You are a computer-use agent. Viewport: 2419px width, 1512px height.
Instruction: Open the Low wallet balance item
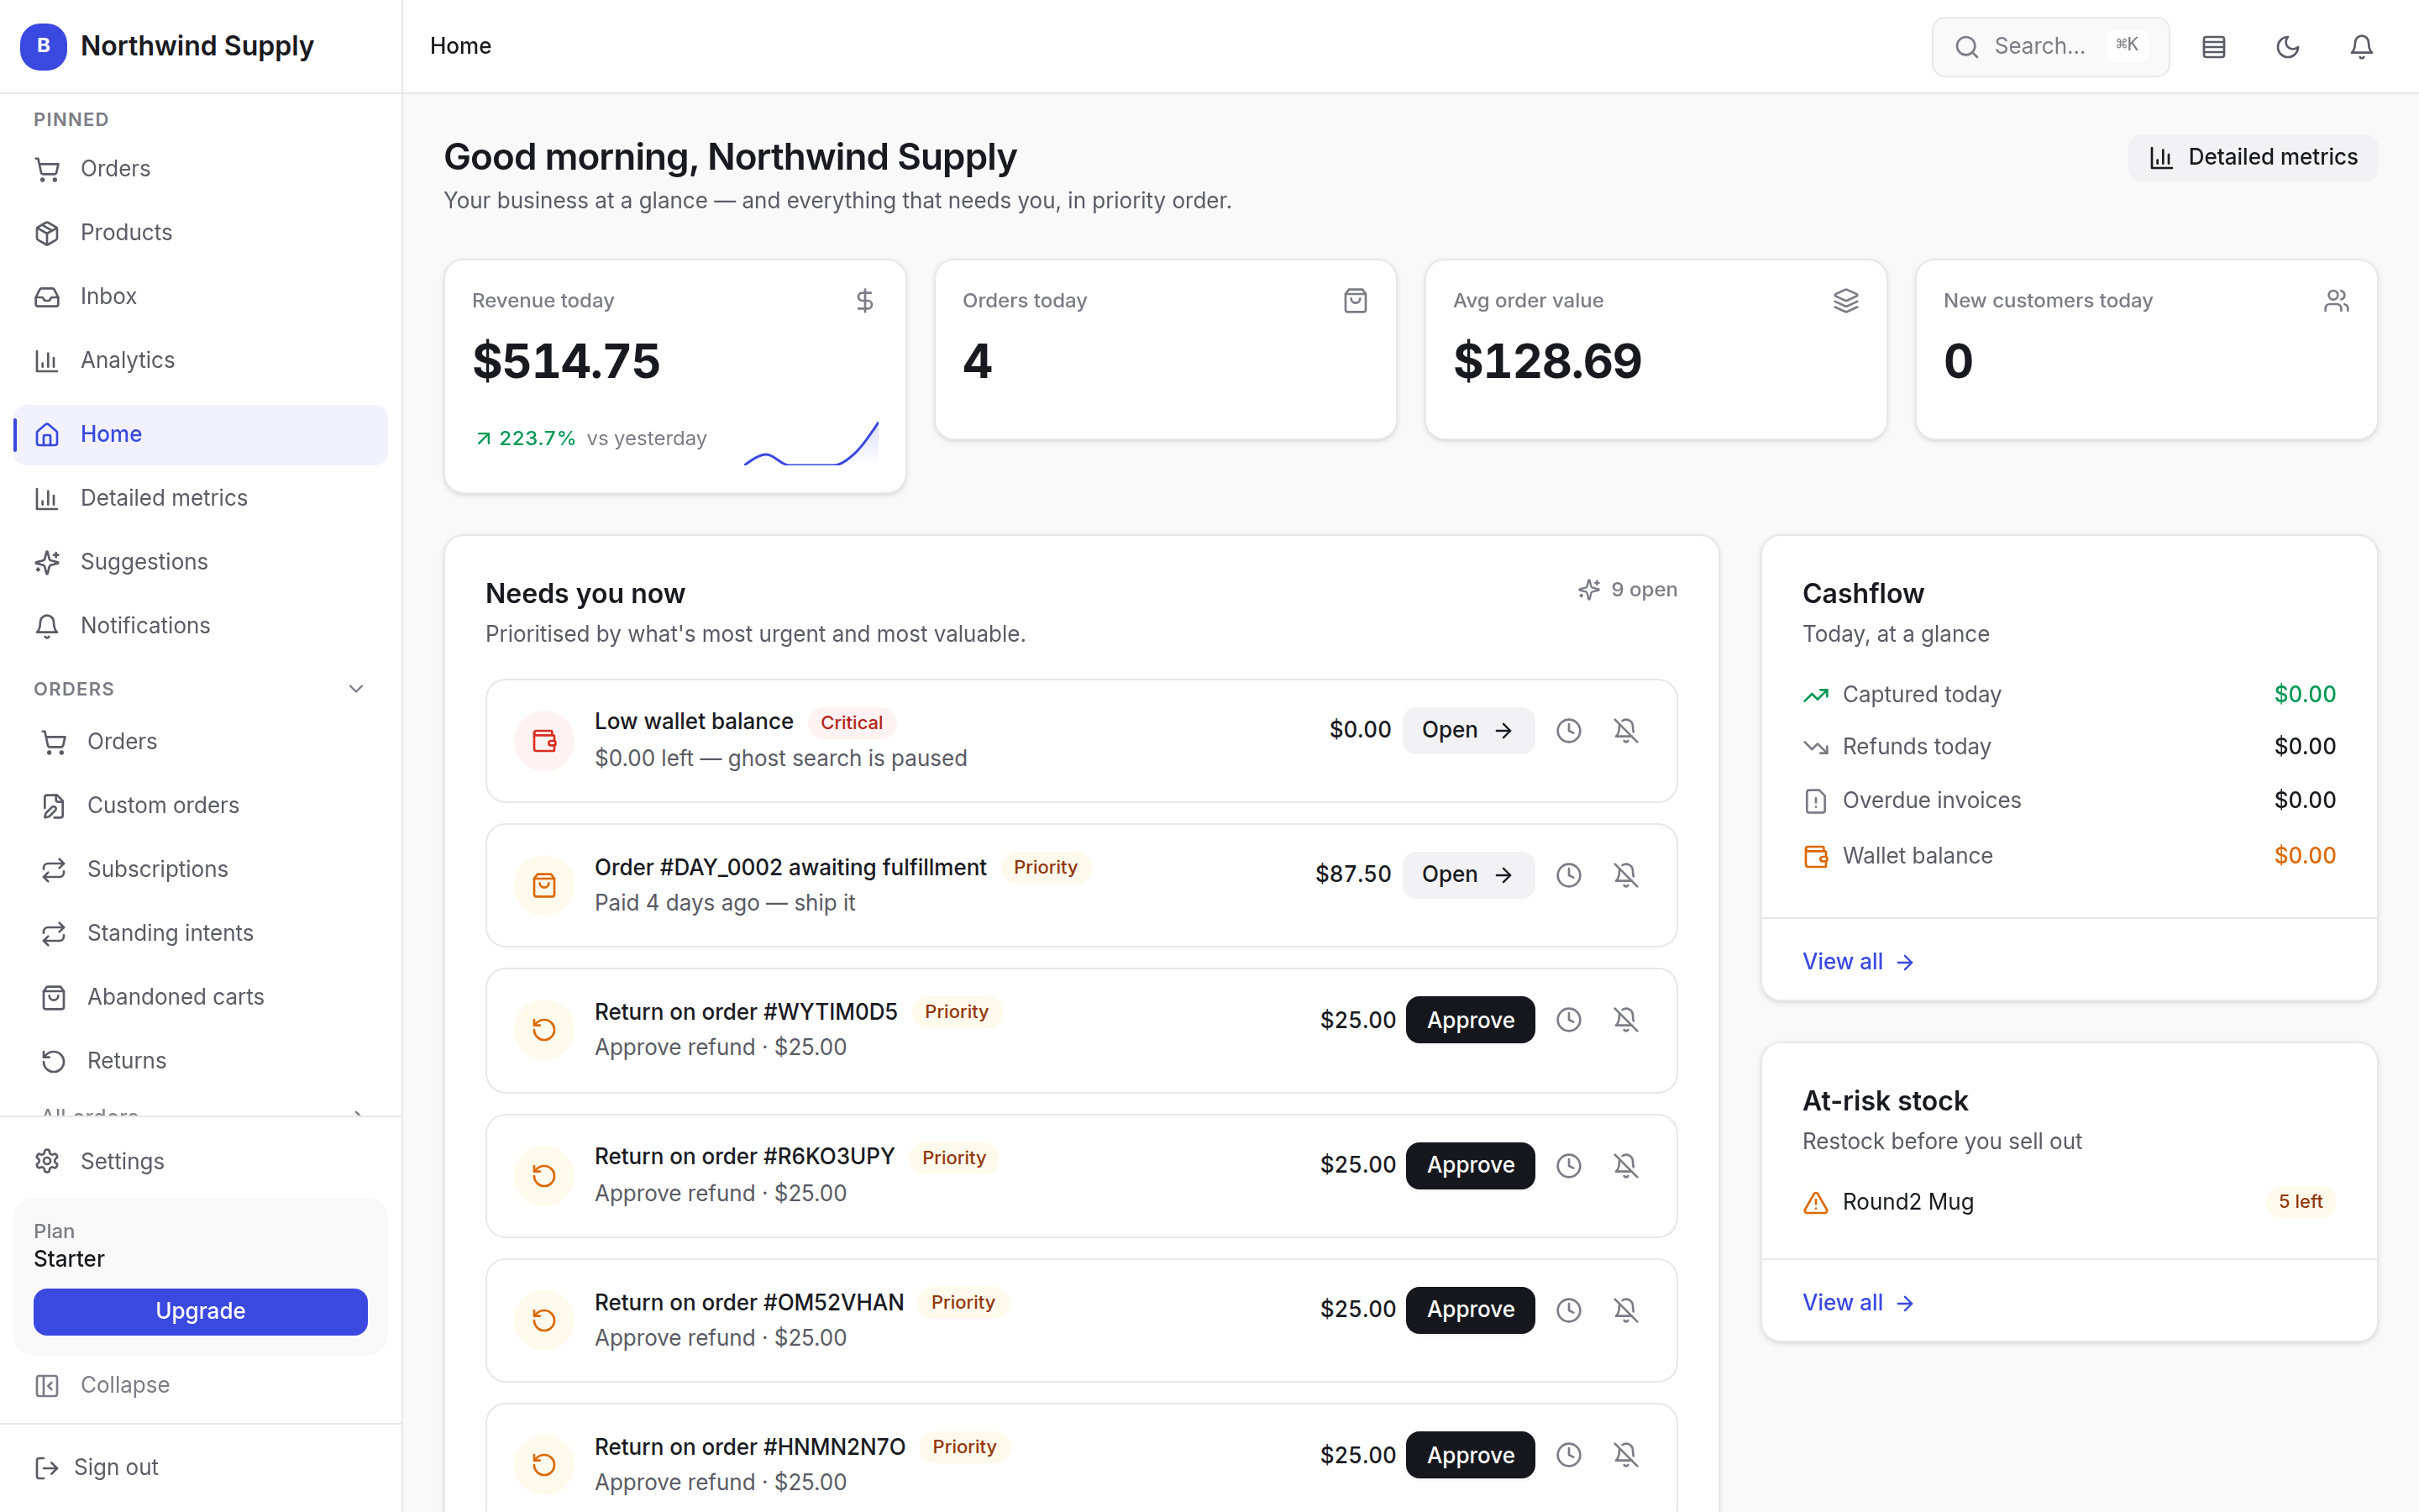click(x=1467, y=730)
